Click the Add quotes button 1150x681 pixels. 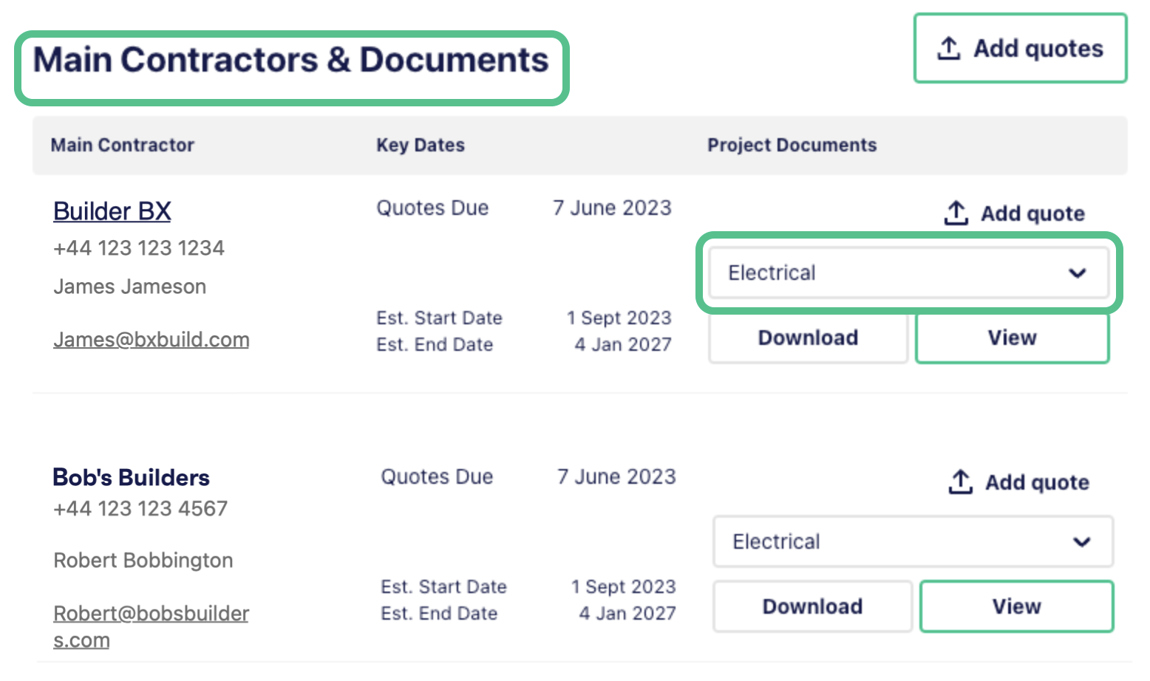tap(1021, 48)
